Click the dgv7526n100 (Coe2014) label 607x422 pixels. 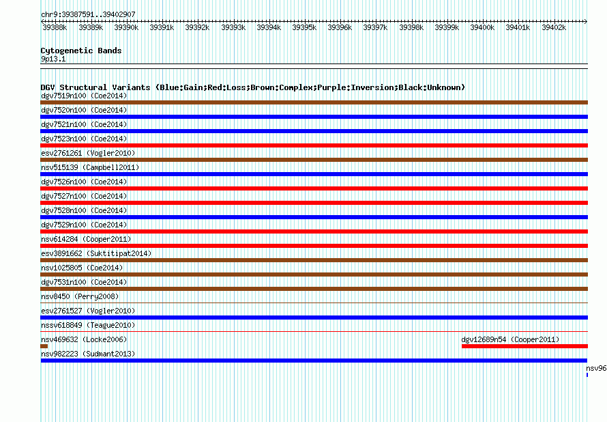[84, 182]
